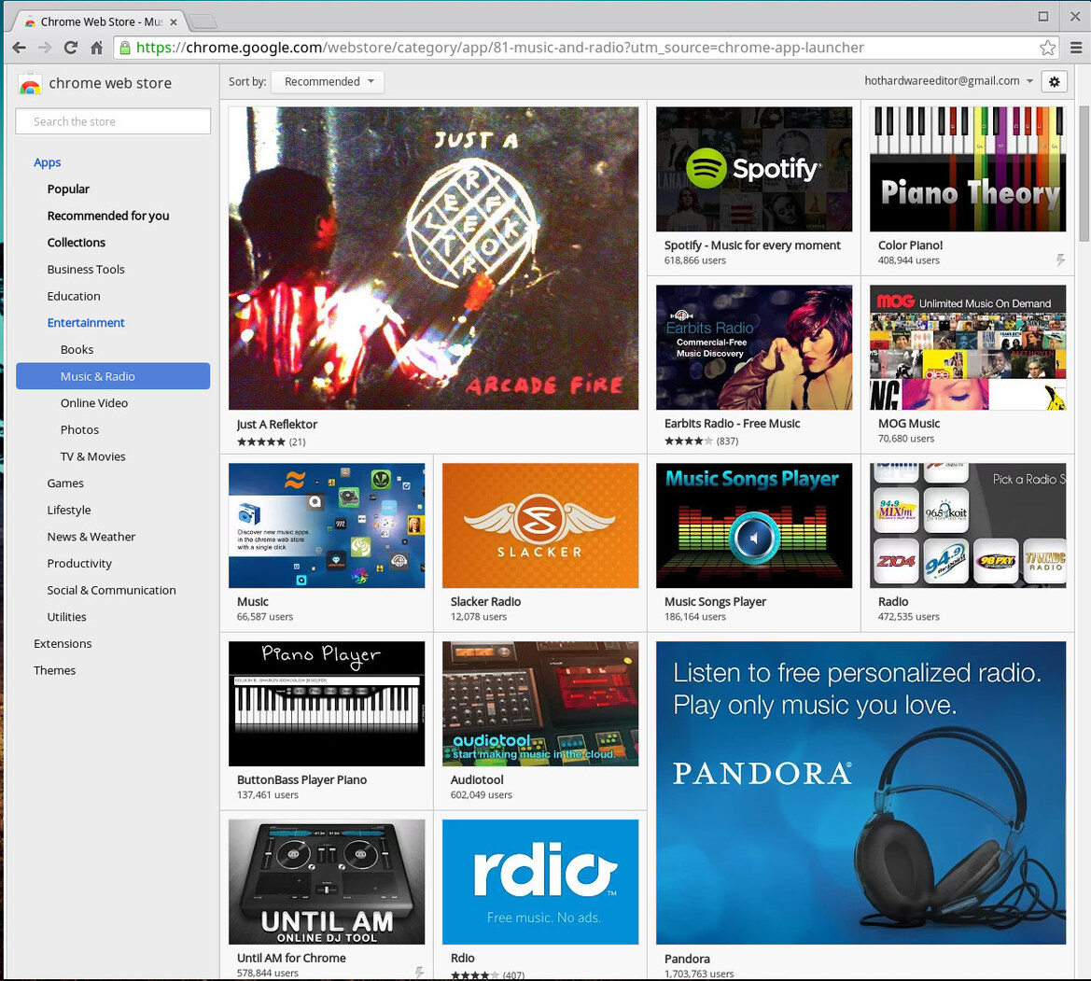Click the star rating under Just A Reflektor

(x=261, y=441)
